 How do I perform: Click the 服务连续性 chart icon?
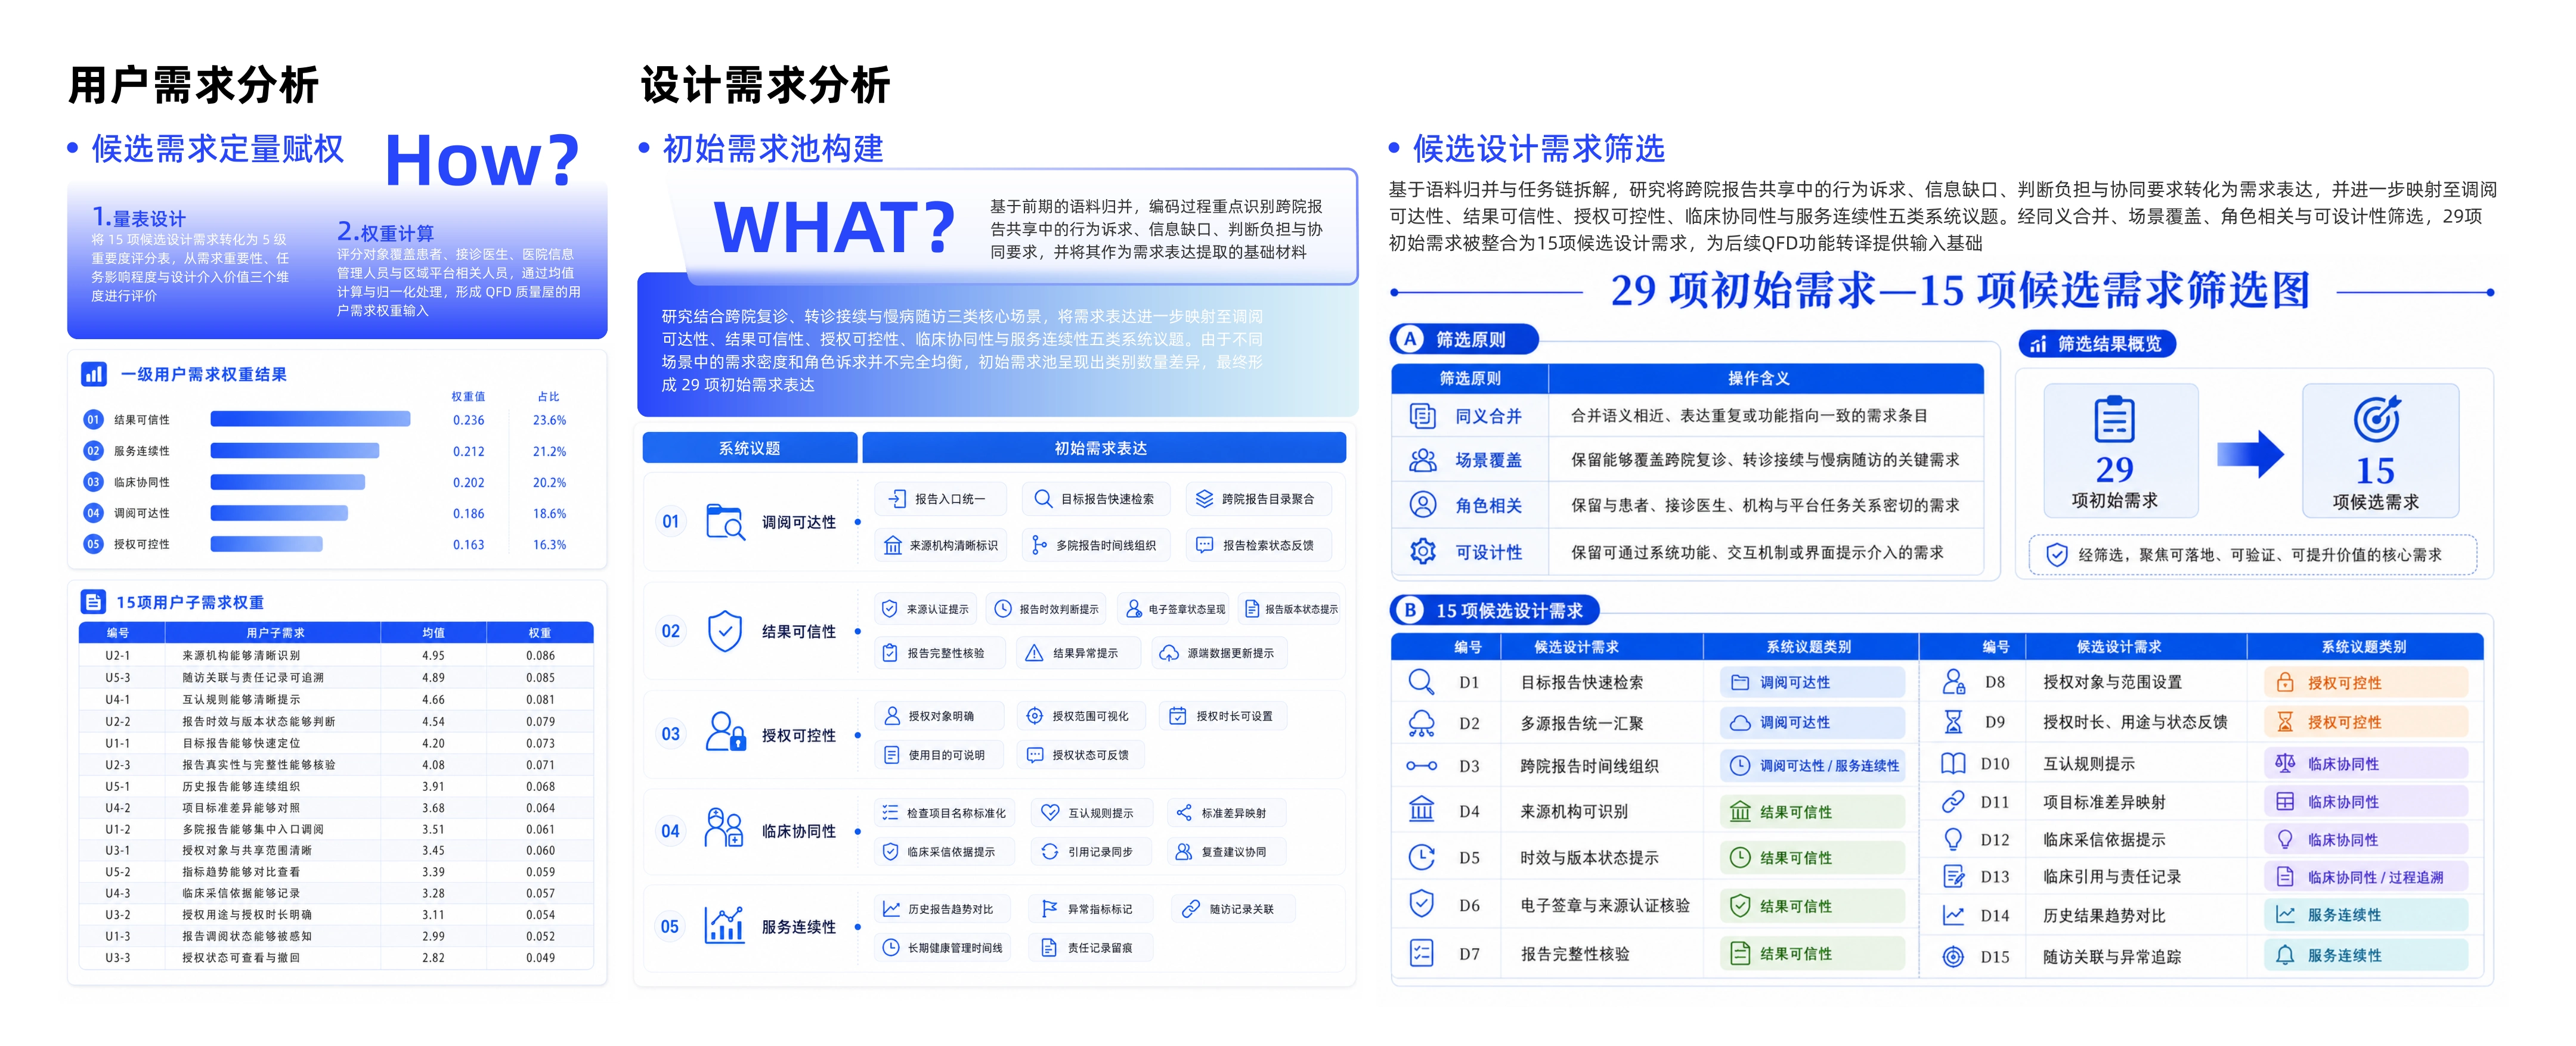point(724,925)
